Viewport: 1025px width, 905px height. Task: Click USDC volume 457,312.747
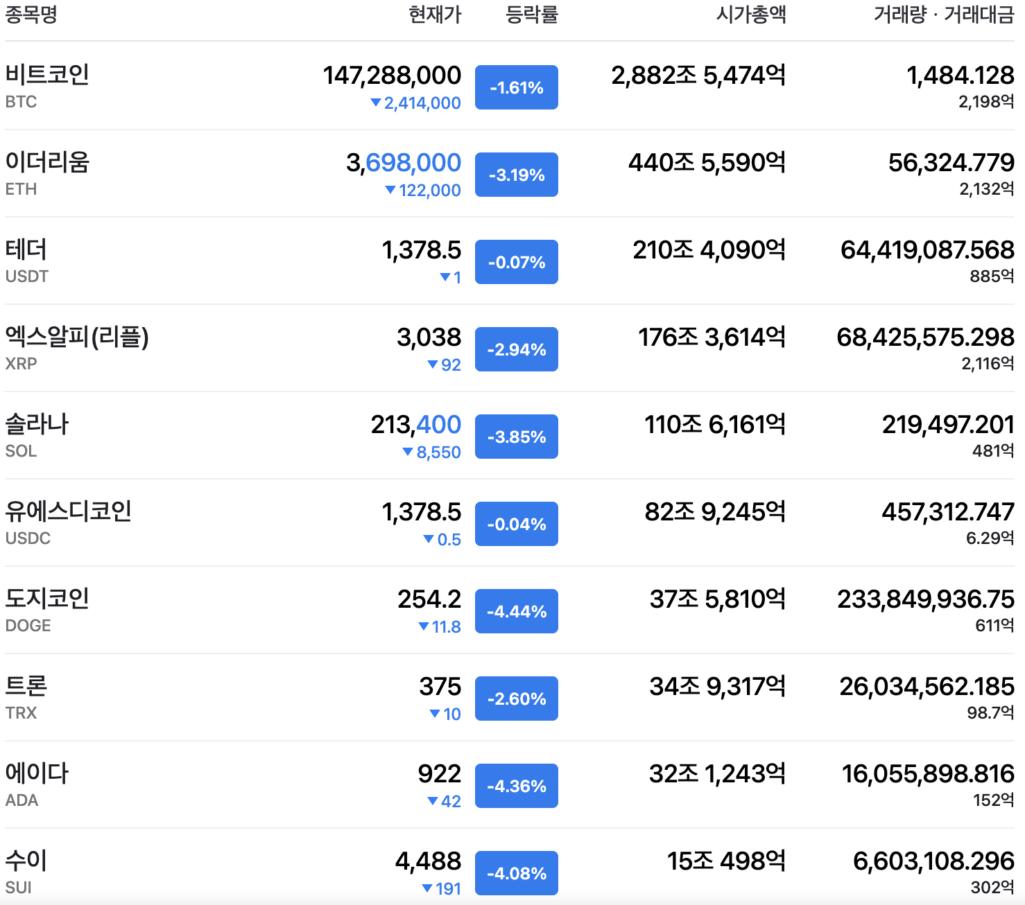coord(948,511)
